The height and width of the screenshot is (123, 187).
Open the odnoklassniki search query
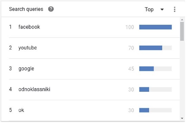[34, 89]
